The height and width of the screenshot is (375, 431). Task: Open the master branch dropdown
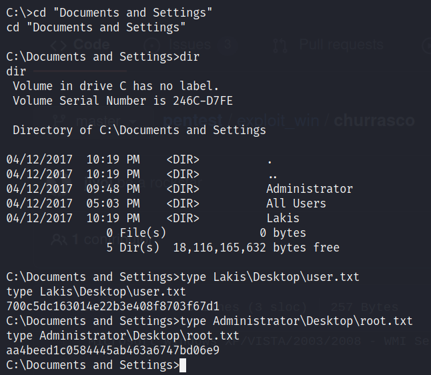93,121
